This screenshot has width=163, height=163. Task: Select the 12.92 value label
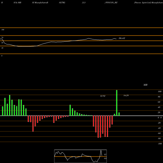point(103,96)
